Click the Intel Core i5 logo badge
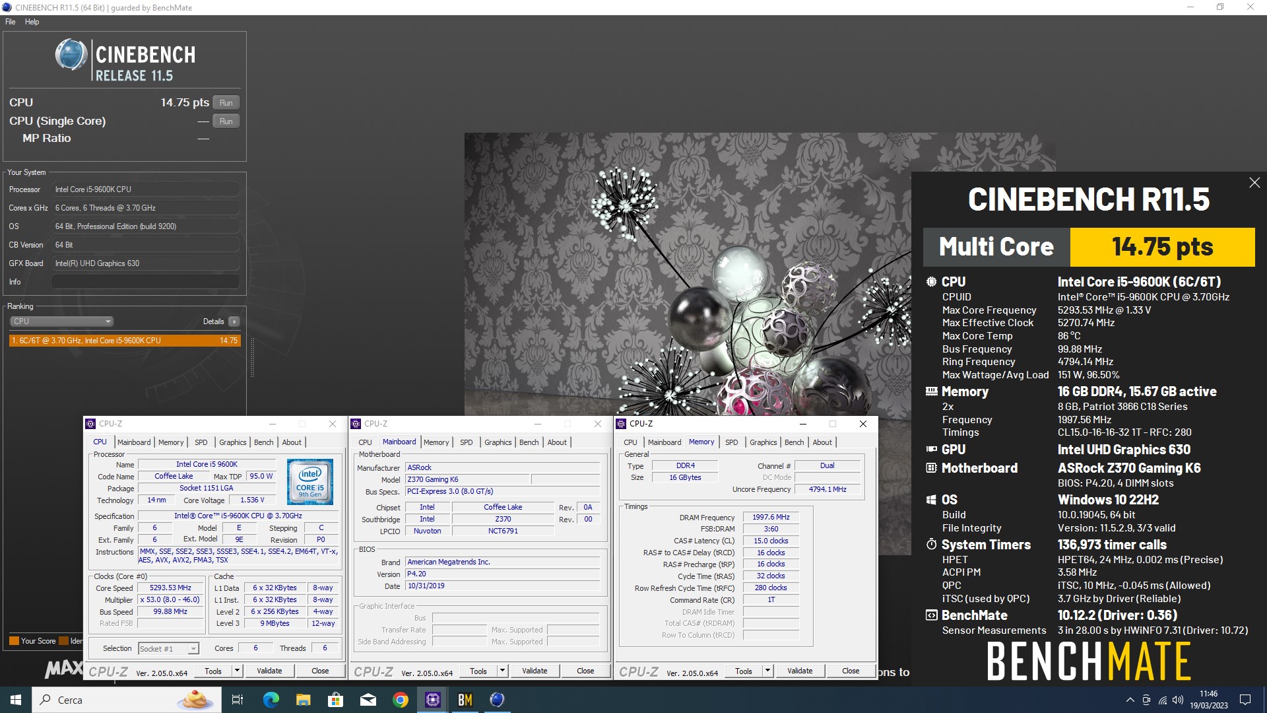 [x=310, y=483]
